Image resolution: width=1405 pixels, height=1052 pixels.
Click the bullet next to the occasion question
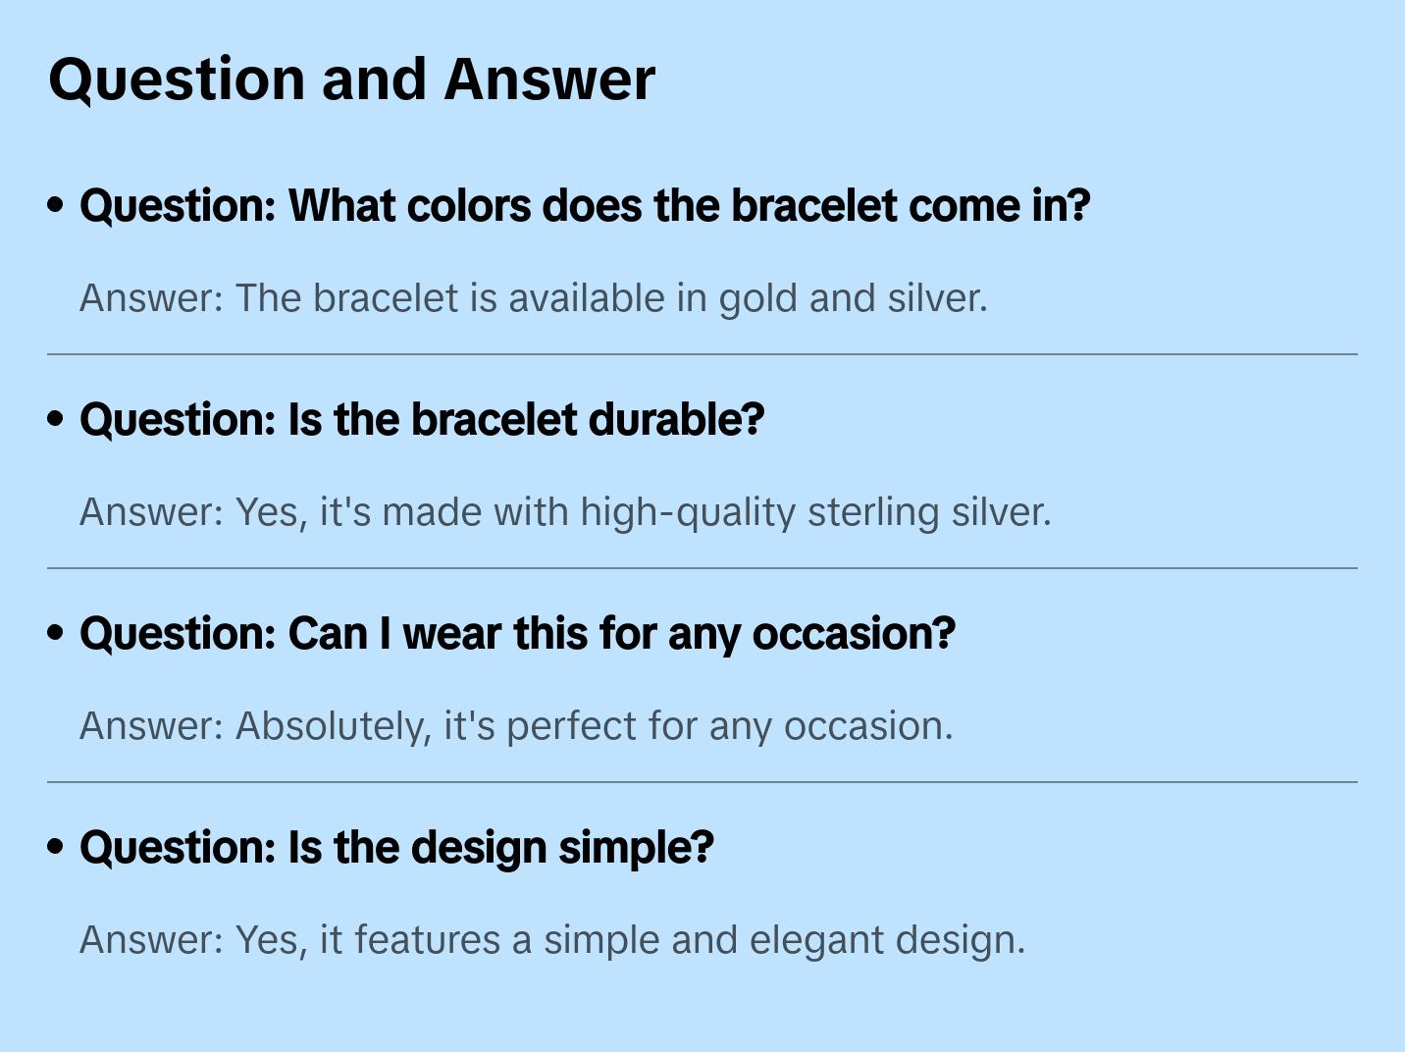(x=56, y=634)
